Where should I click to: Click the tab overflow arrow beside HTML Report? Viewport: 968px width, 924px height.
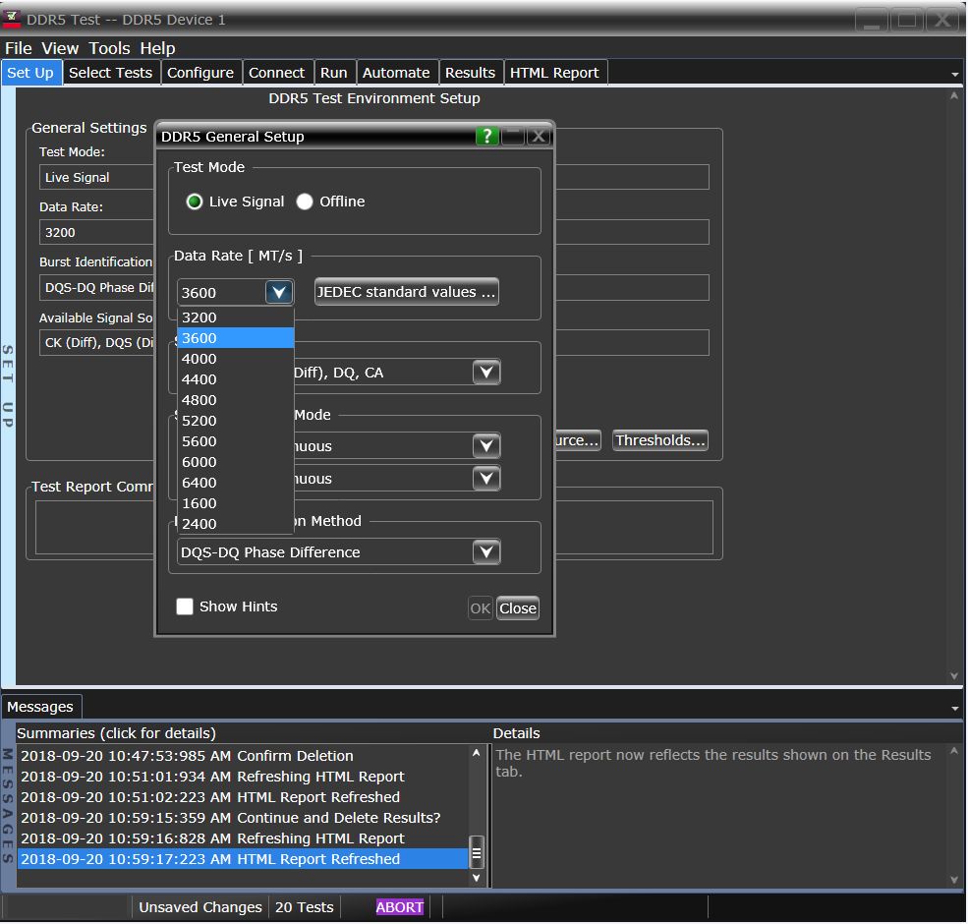coord(955,74)
